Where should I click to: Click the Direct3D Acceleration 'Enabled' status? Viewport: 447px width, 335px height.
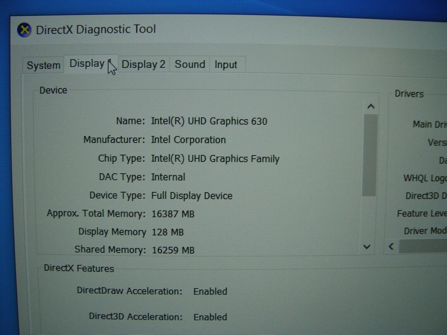[x=210, y=317]
